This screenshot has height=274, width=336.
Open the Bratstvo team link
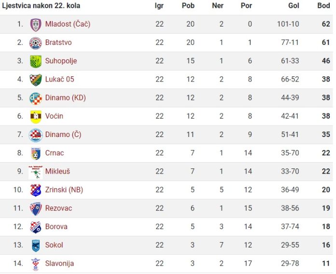point(58,42)
